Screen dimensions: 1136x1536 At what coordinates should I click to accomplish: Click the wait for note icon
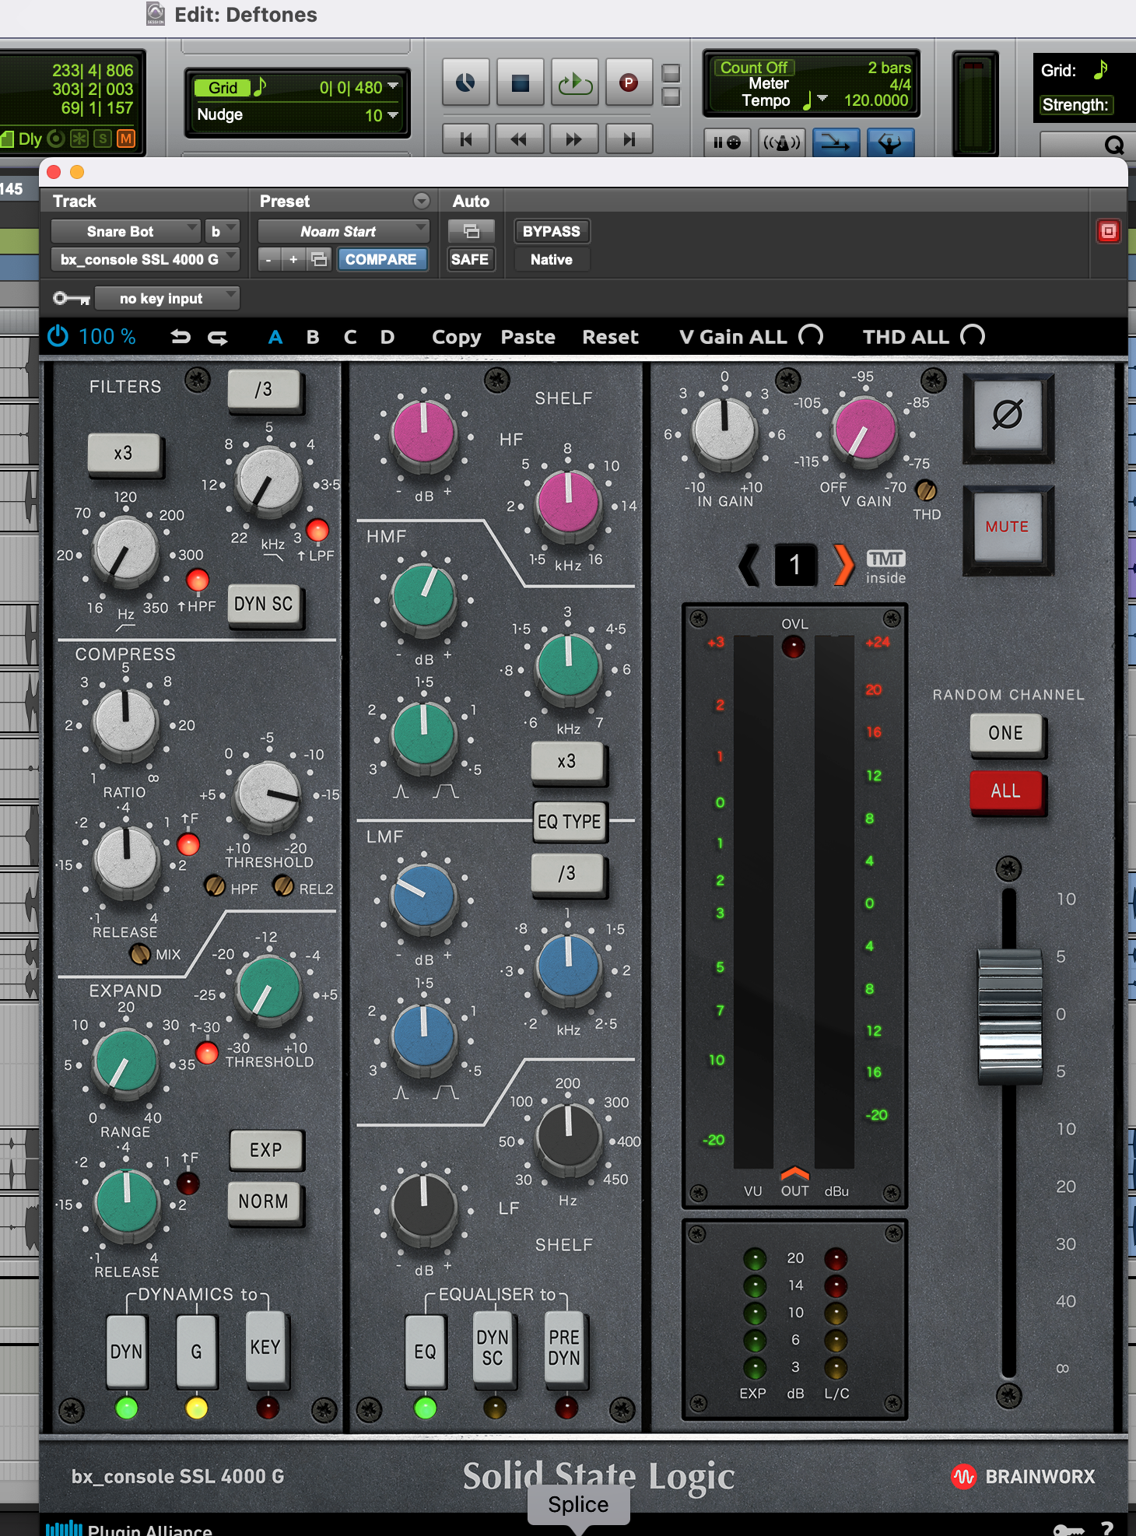(727, 142)
